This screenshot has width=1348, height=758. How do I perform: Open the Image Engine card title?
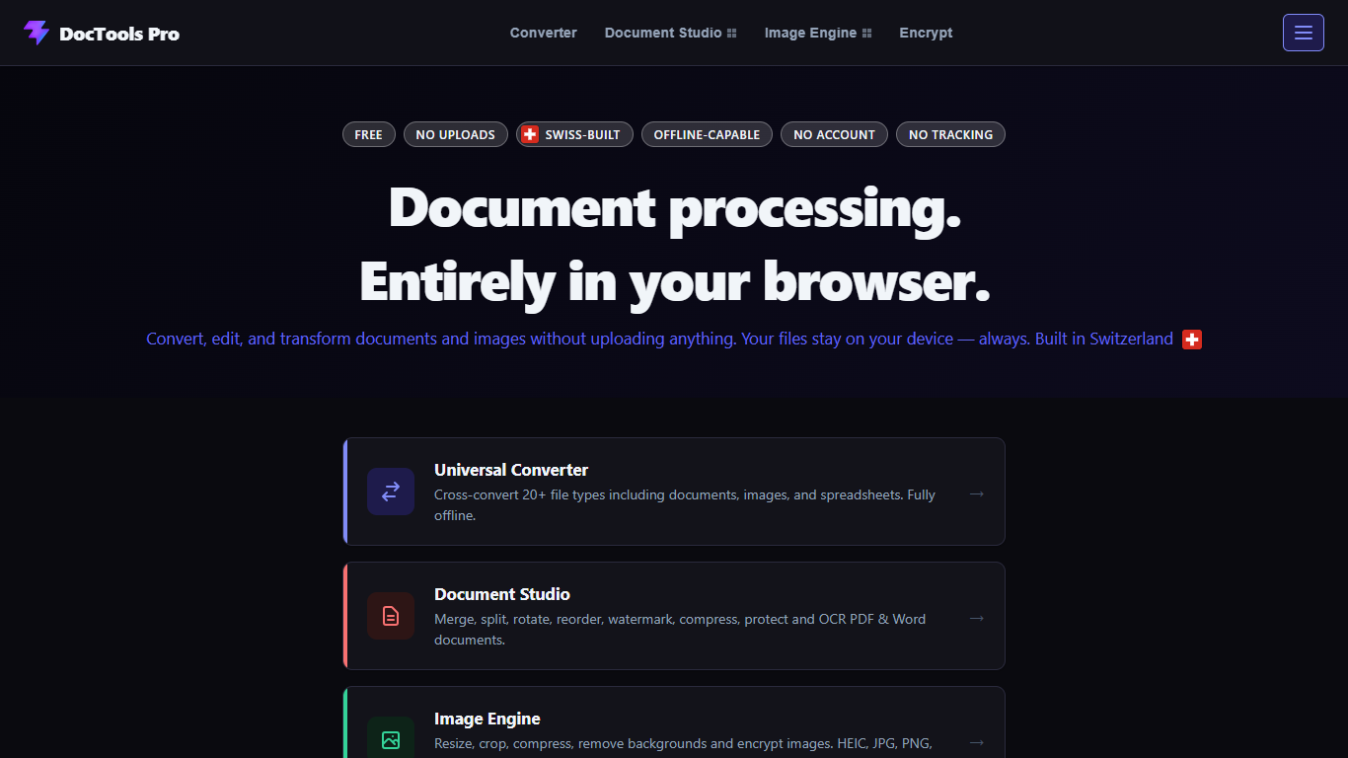(487, 719)
